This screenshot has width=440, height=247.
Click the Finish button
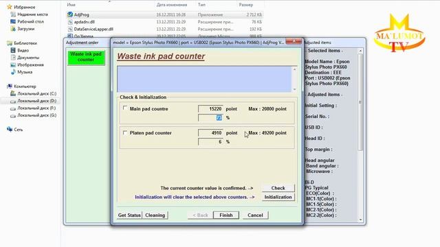(x=226, y=215)
